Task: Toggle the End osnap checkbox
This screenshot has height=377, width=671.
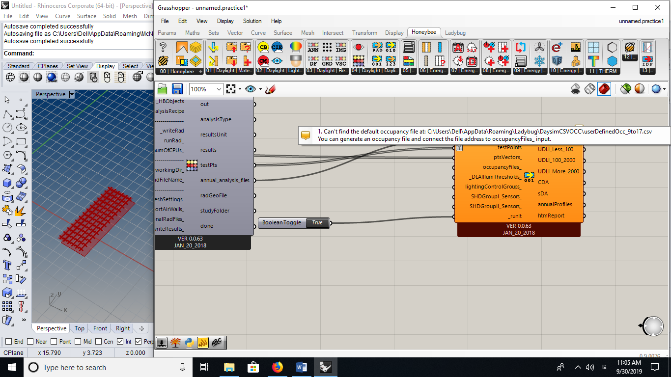Action: pyautogui.click(x=8, y=342)
